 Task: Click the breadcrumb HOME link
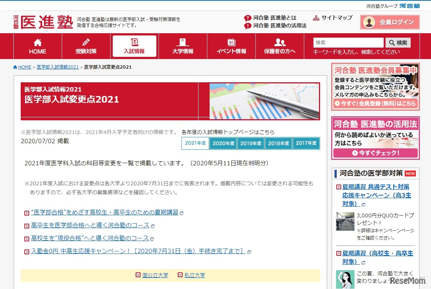pos(24,67)
